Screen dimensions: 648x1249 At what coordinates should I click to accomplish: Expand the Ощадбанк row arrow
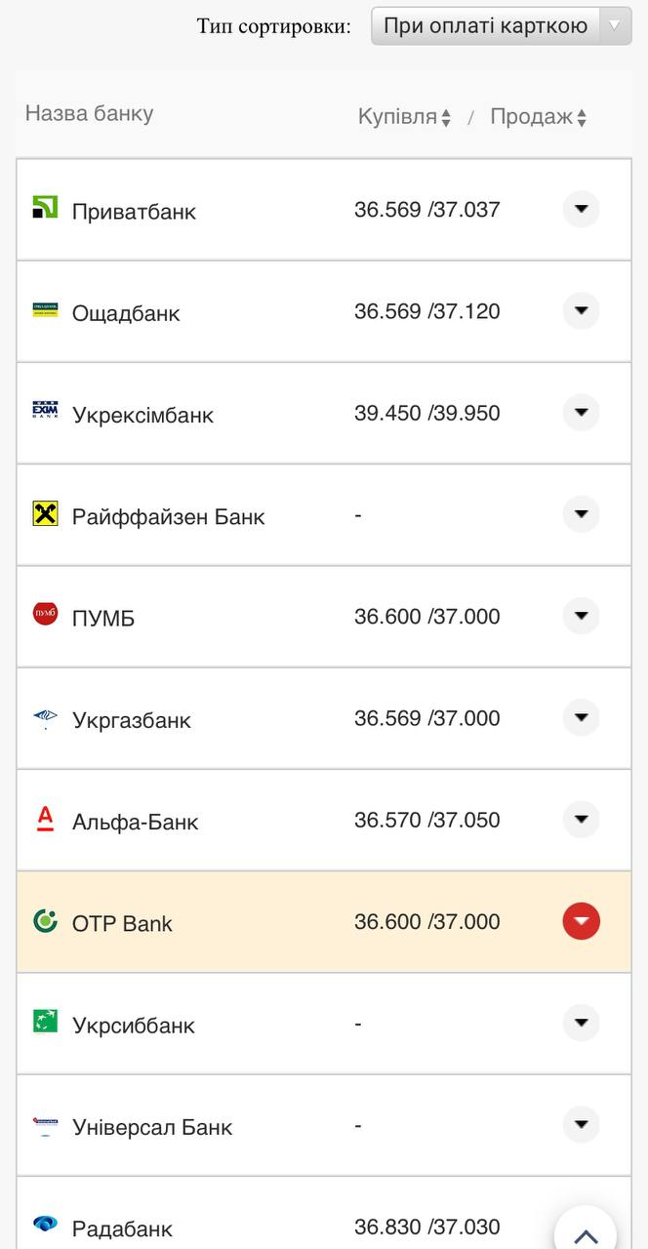pyautogui.click(x=581, y=310)
